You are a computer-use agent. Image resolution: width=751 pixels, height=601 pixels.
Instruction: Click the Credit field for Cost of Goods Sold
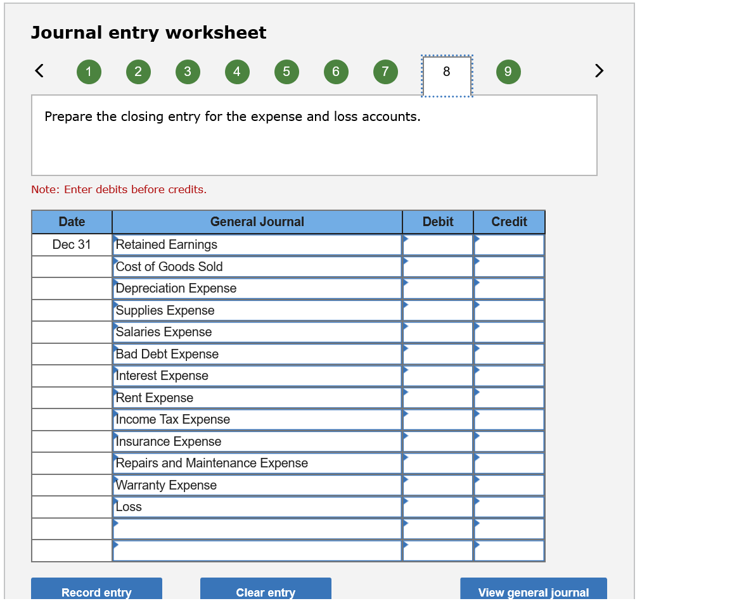point(509,267)
